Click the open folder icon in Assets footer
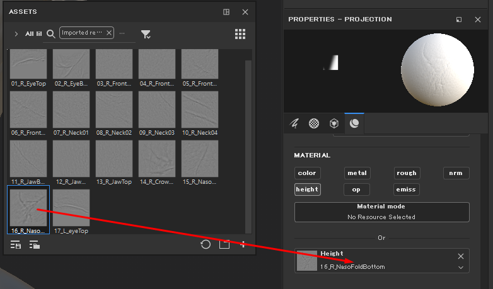 (x=224, y=244)
